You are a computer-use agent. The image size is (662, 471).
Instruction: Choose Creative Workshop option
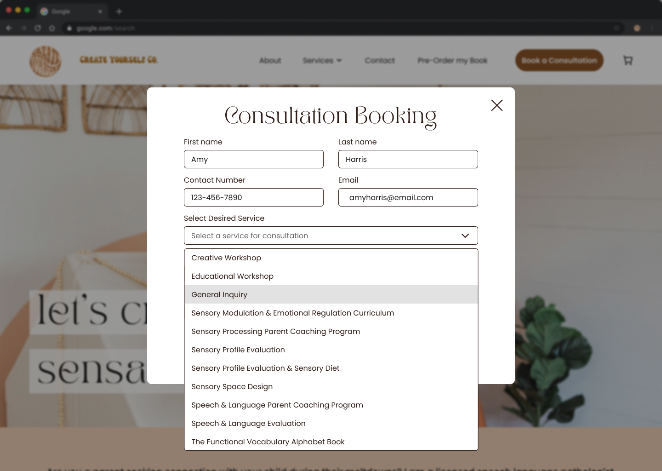[331, 258]
